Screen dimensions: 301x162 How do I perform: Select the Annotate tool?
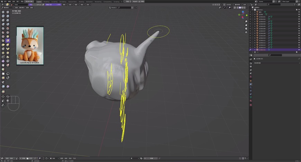pyautogui.click(x=3, y=105)
